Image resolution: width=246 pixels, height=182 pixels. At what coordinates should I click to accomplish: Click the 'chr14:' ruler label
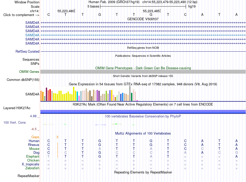point(35,11)
